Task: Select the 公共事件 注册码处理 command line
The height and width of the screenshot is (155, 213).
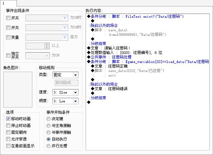Action: (x=148, y=57)
